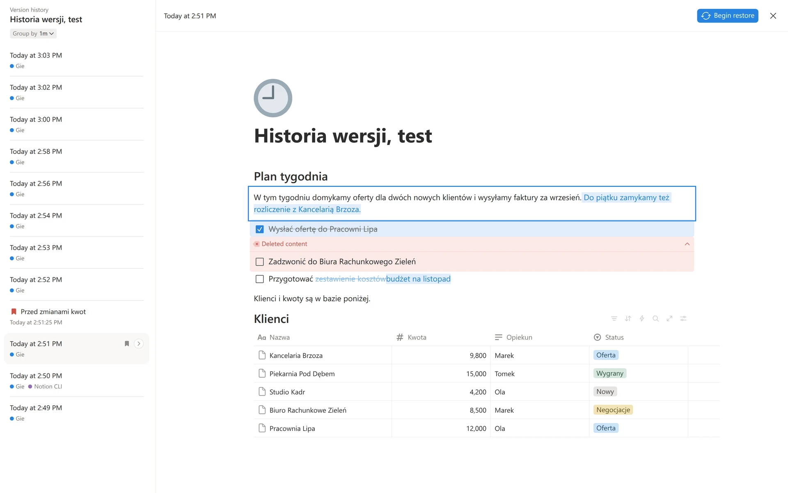
Task: Click the clock page icon
Action: [x=273, y=98]
